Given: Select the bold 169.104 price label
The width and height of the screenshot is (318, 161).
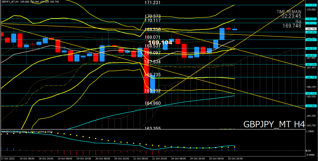Looking at the screenshot, I should pos(160,42).
